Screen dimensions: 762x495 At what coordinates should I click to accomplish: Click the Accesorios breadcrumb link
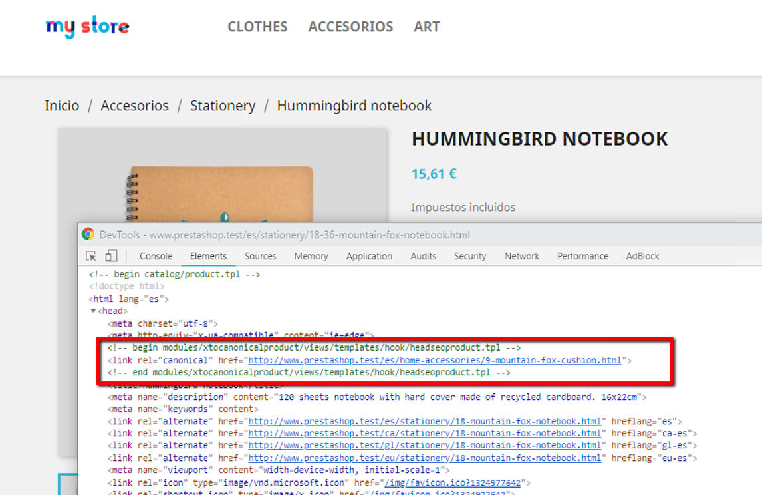[134, 106]
